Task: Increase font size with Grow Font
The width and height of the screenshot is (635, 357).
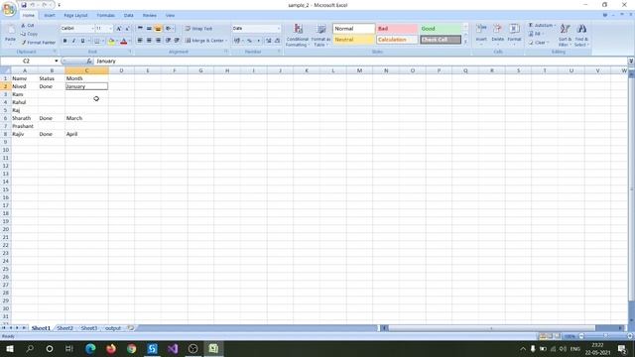Action: click(x=119, y=29)
